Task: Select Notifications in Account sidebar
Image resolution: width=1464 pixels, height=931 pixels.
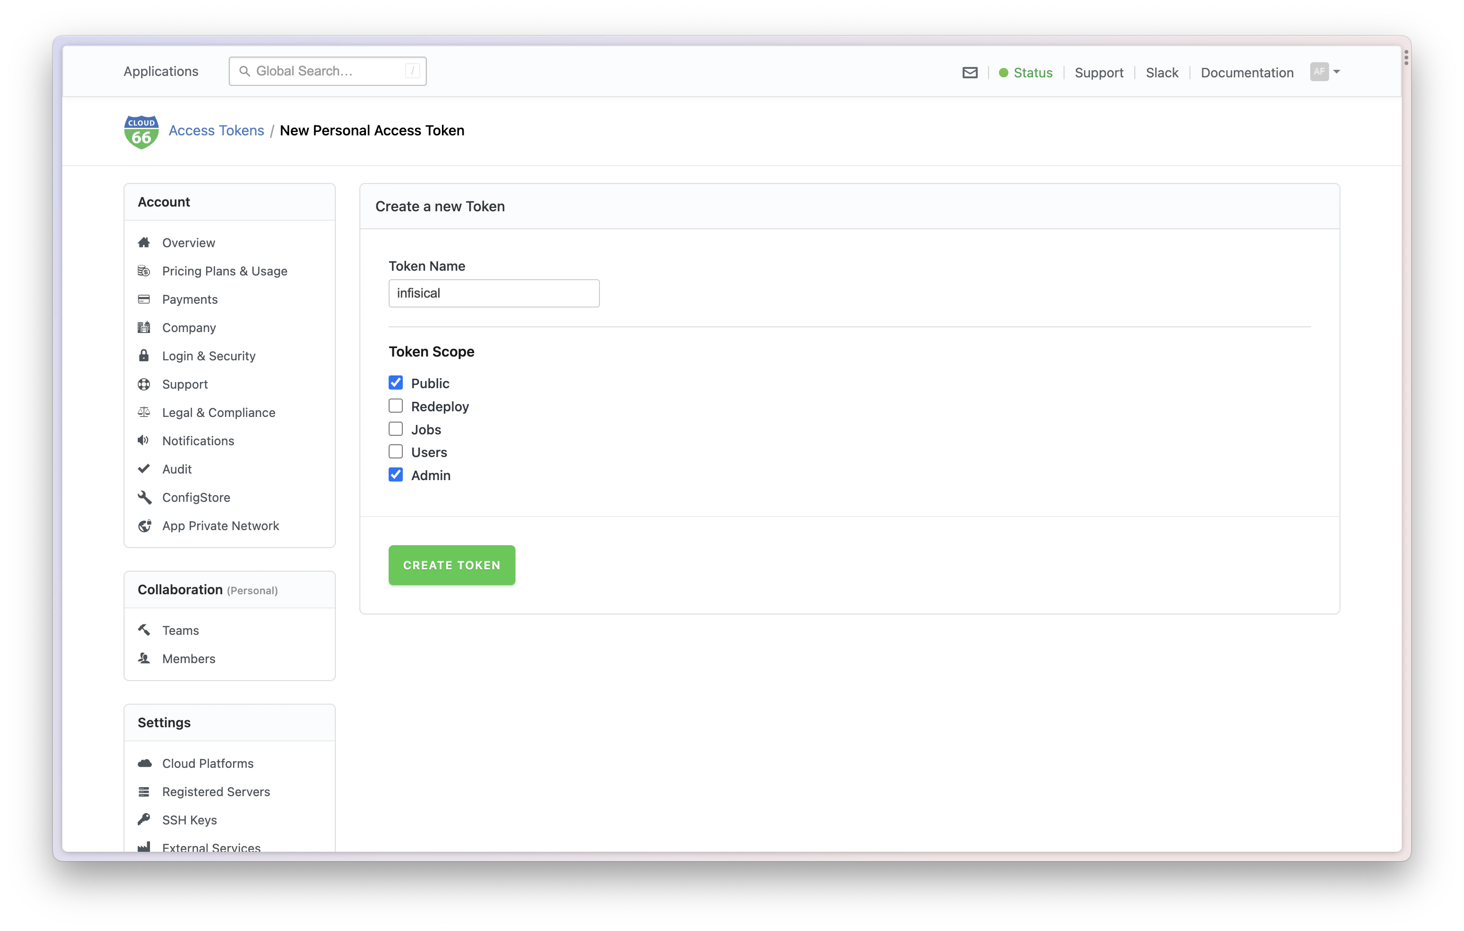Action: pyautogui.click(x=198, y=441)
